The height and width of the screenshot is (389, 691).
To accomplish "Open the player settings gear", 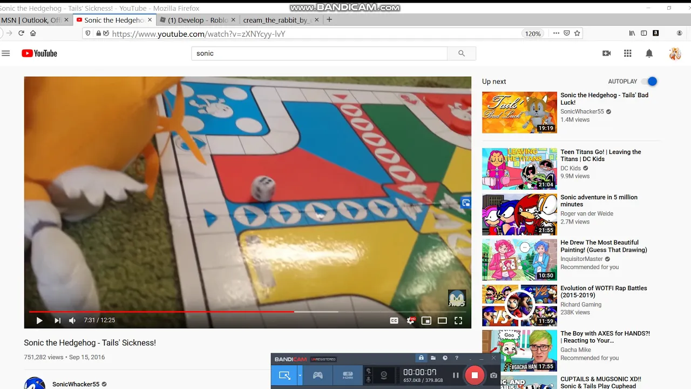I will point(410,320).
